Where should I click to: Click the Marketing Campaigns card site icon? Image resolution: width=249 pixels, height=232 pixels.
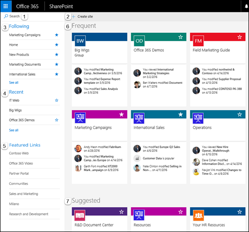[x=80, y=118]
